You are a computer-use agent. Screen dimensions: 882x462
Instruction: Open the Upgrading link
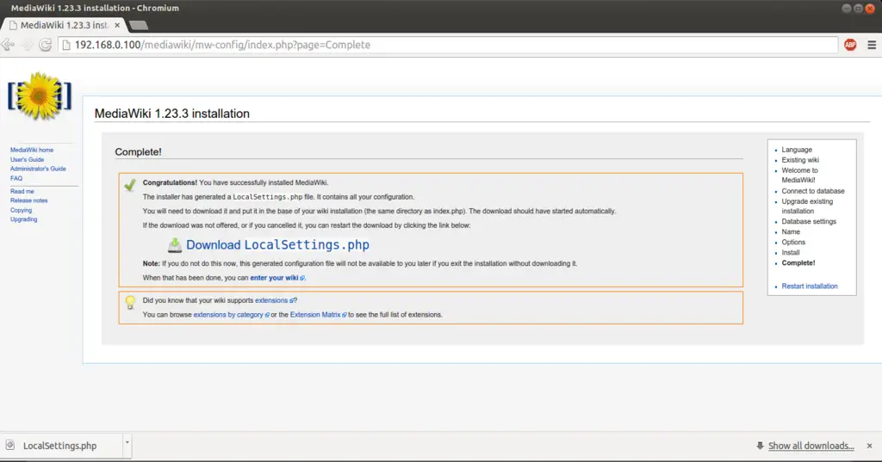click(x=23, y=219)
